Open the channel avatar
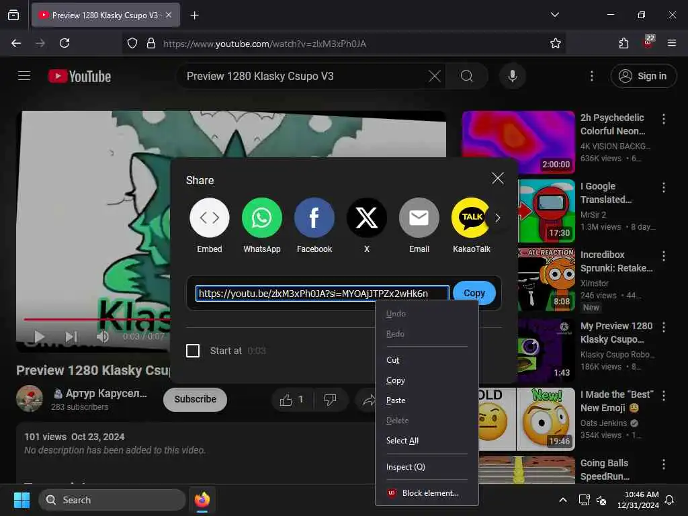The width and height of the screenshot is (688, 516). [x=30, y=398]
